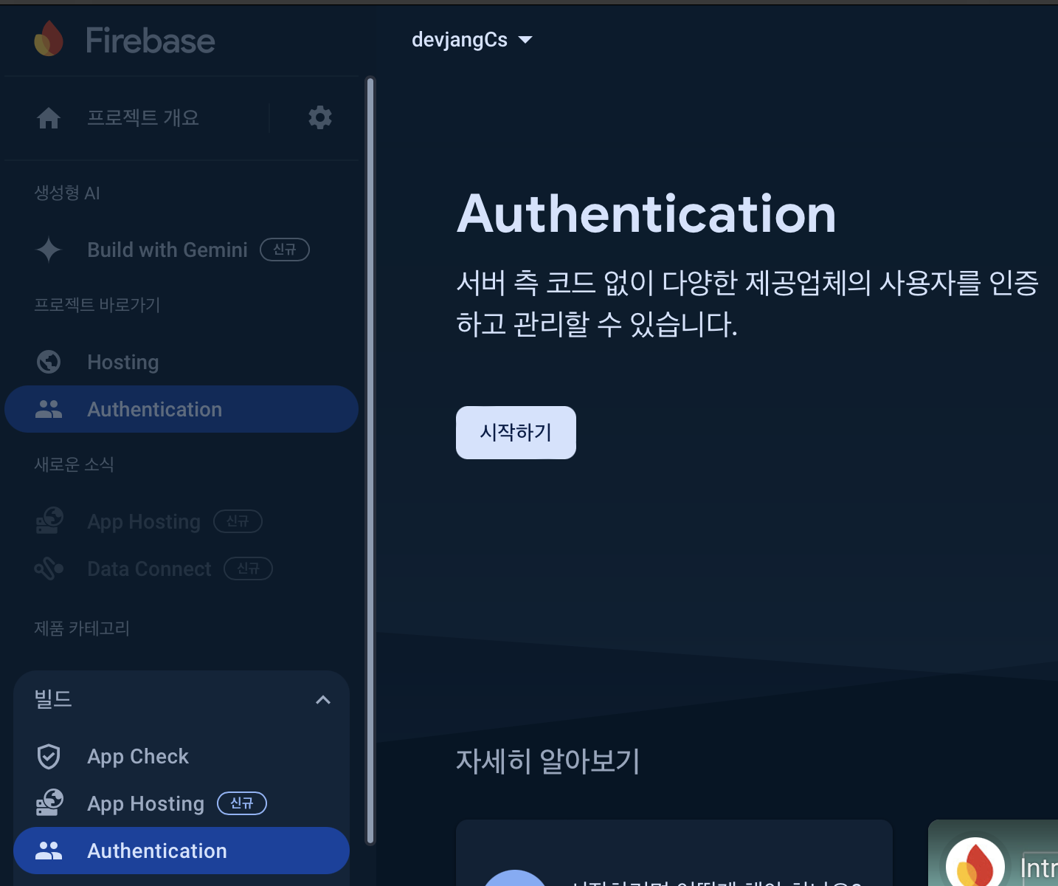Open App Check in 빌드 section
Image resolution: width=1058 pixels, height=886 pixels.
click(138, 756)
